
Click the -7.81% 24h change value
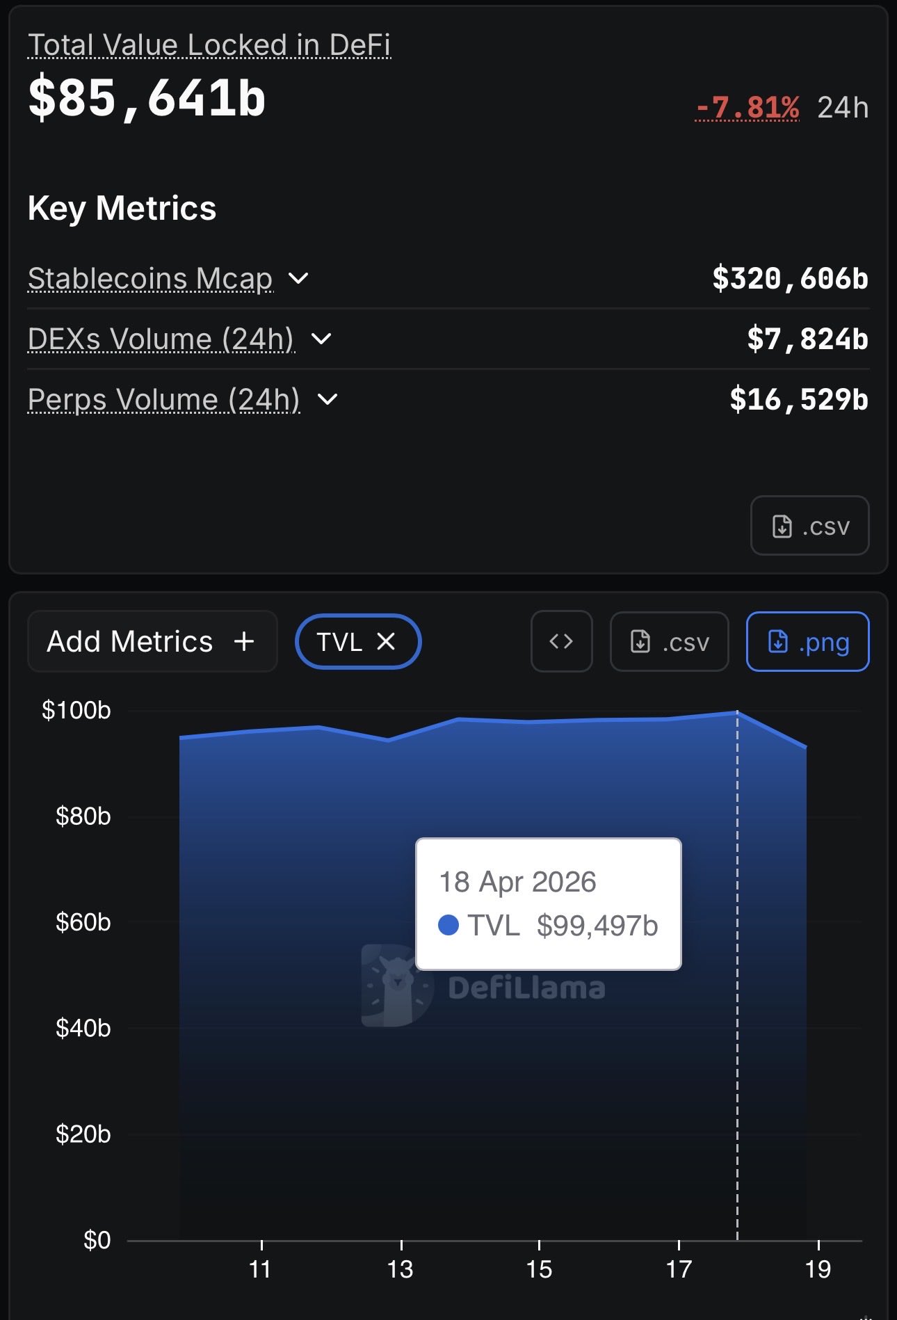click(x=747, y=108)
